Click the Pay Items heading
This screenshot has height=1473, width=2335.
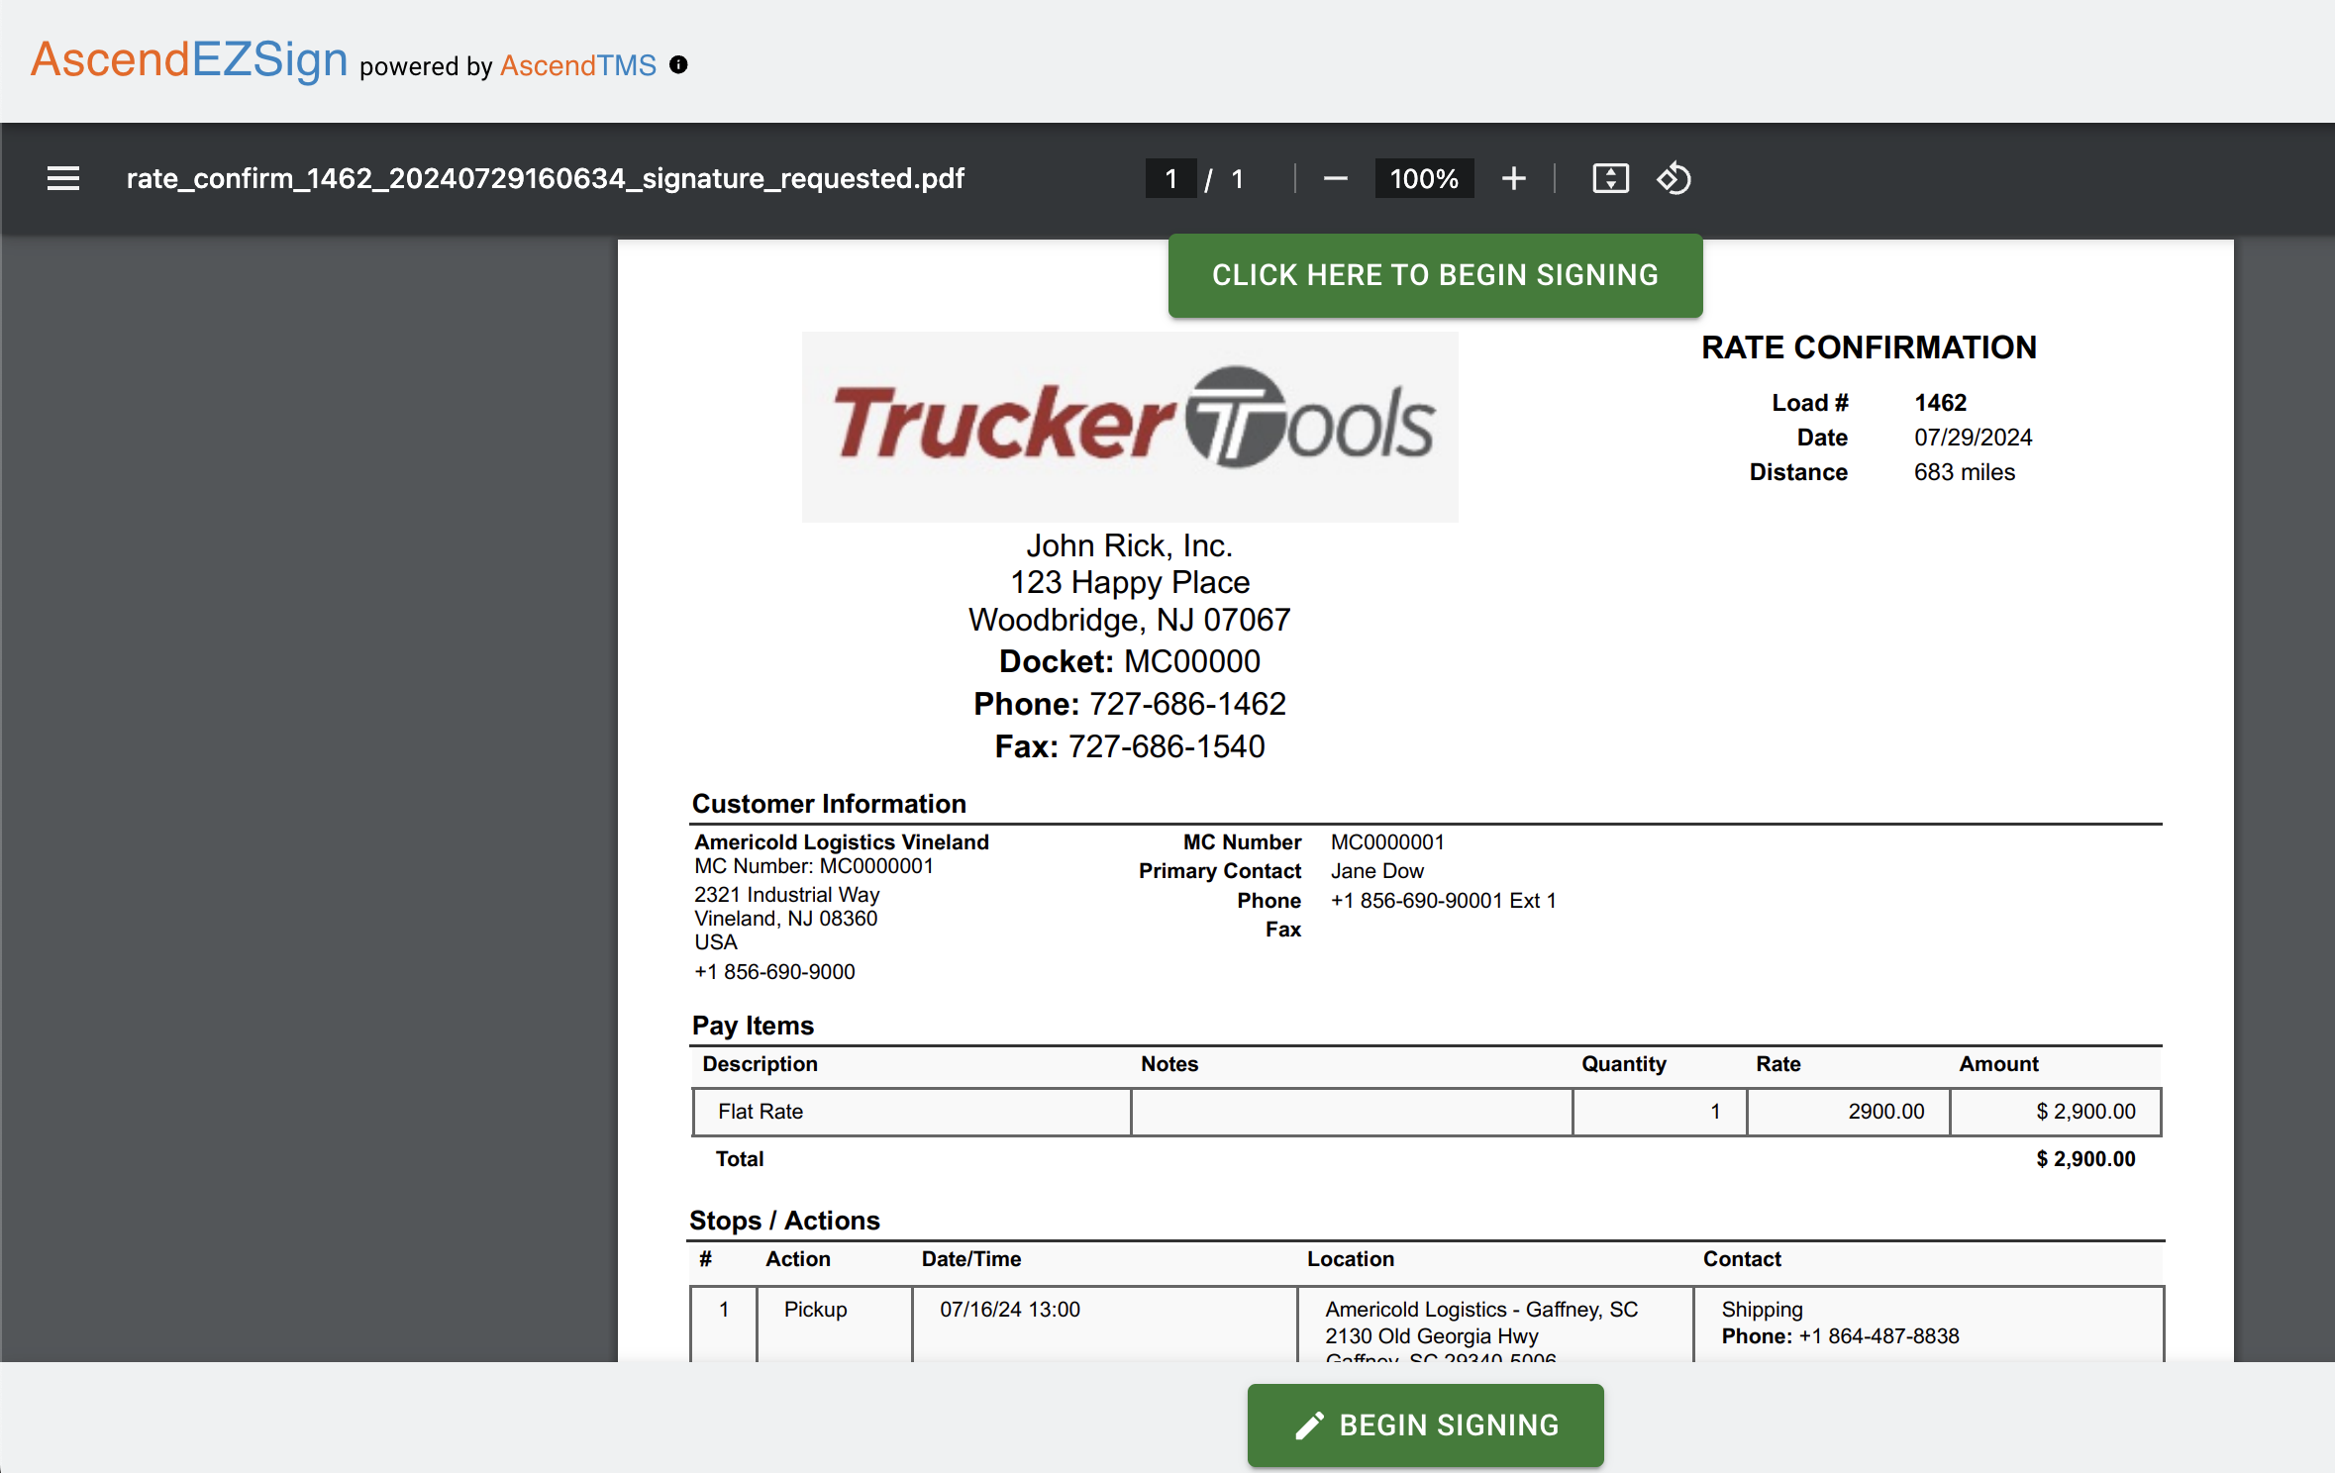pyautogui.click(x=753, y=1026)
